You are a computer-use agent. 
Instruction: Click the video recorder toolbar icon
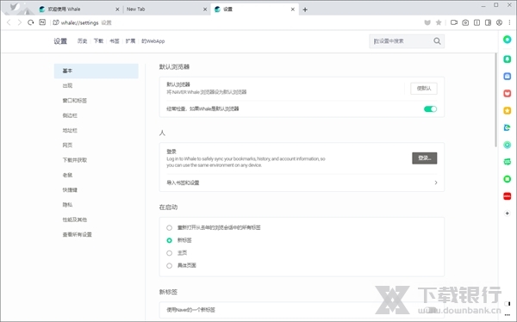pyautogui.click(x=454, y=22)
